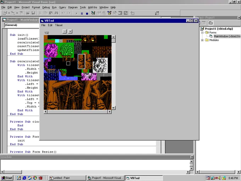Click the Paste clipboard icon
This screenshot has height=181, width=241.
point(51,13)
